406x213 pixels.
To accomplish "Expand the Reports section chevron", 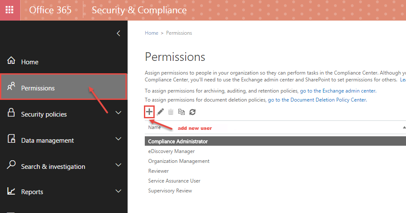I will pos(118,191).
